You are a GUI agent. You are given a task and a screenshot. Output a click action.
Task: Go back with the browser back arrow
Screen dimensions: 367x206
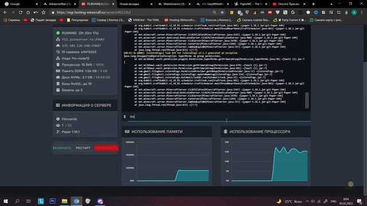point(5,13)
